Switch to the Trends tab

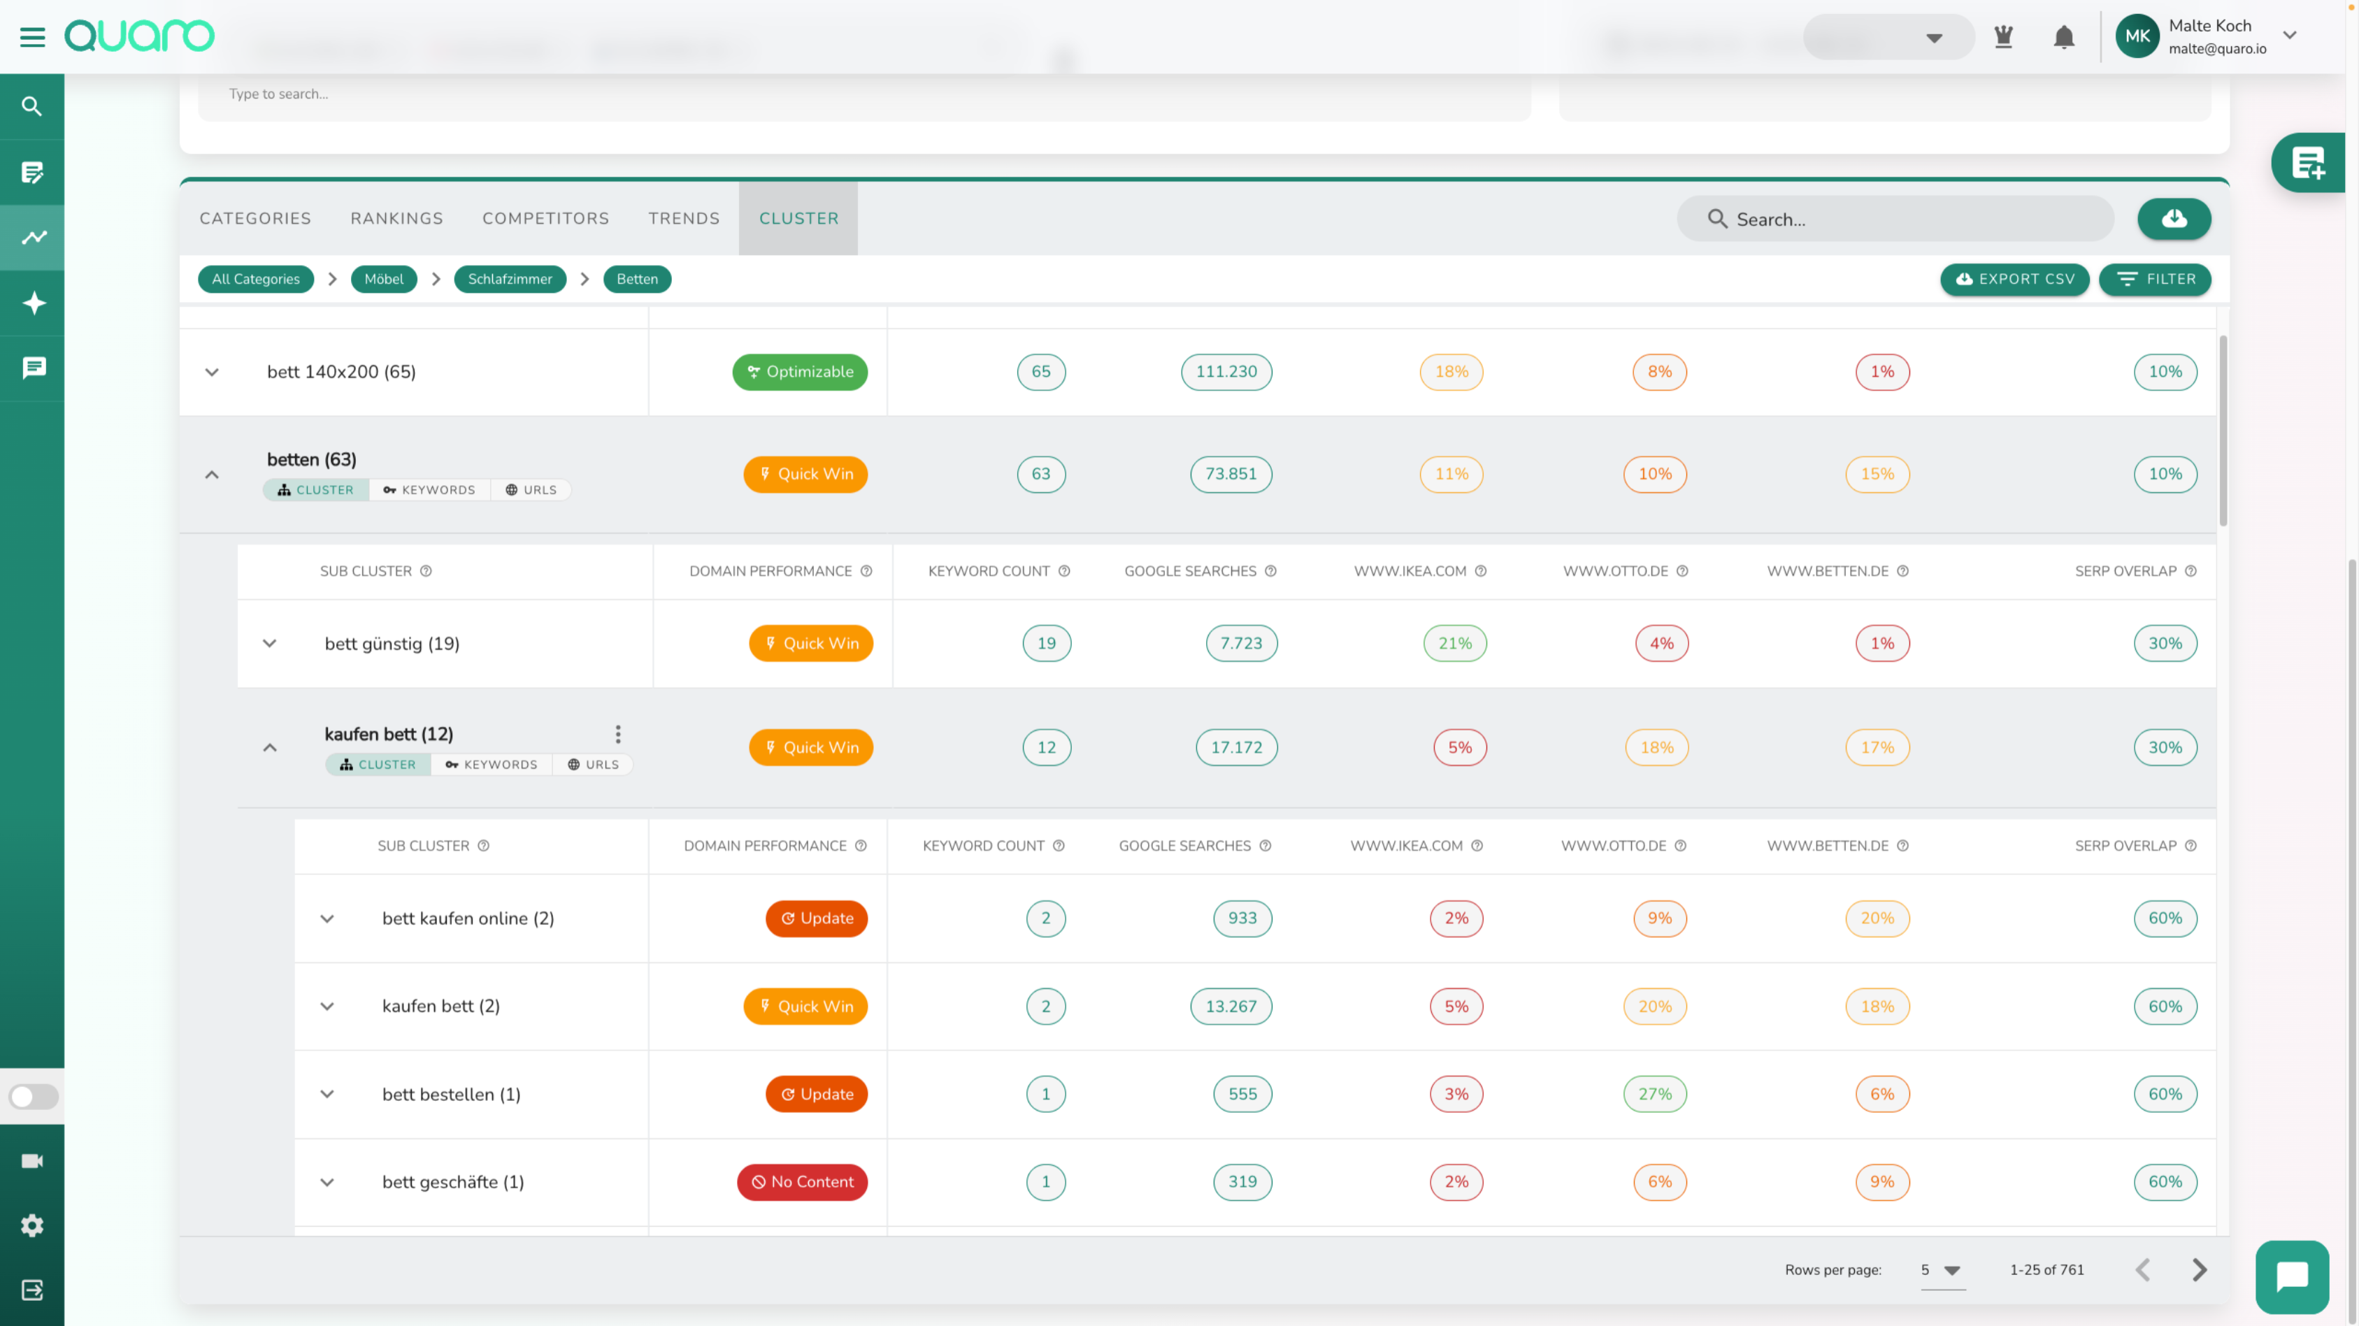(683, 219)
